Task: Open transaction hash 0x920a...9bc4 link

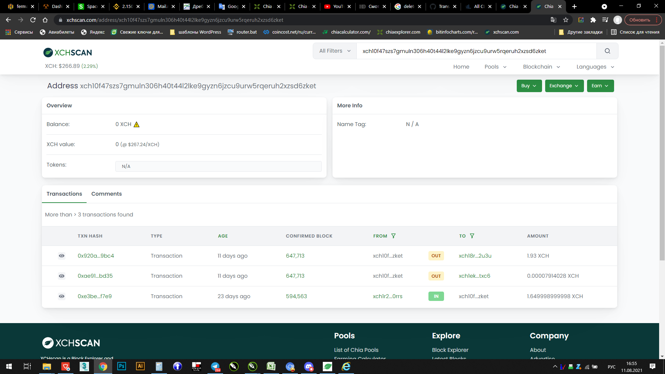Action: (96, 256)
